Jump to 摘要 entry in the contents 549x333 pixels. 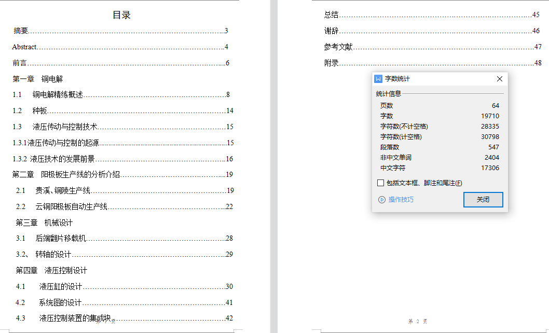[x=21, y=31]
